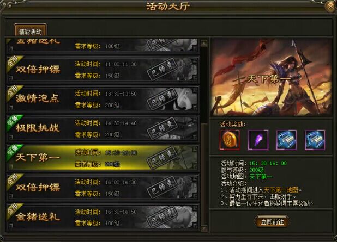Close the 活动大厅 window
337x242 pixels.
click(x=330, y=7)
